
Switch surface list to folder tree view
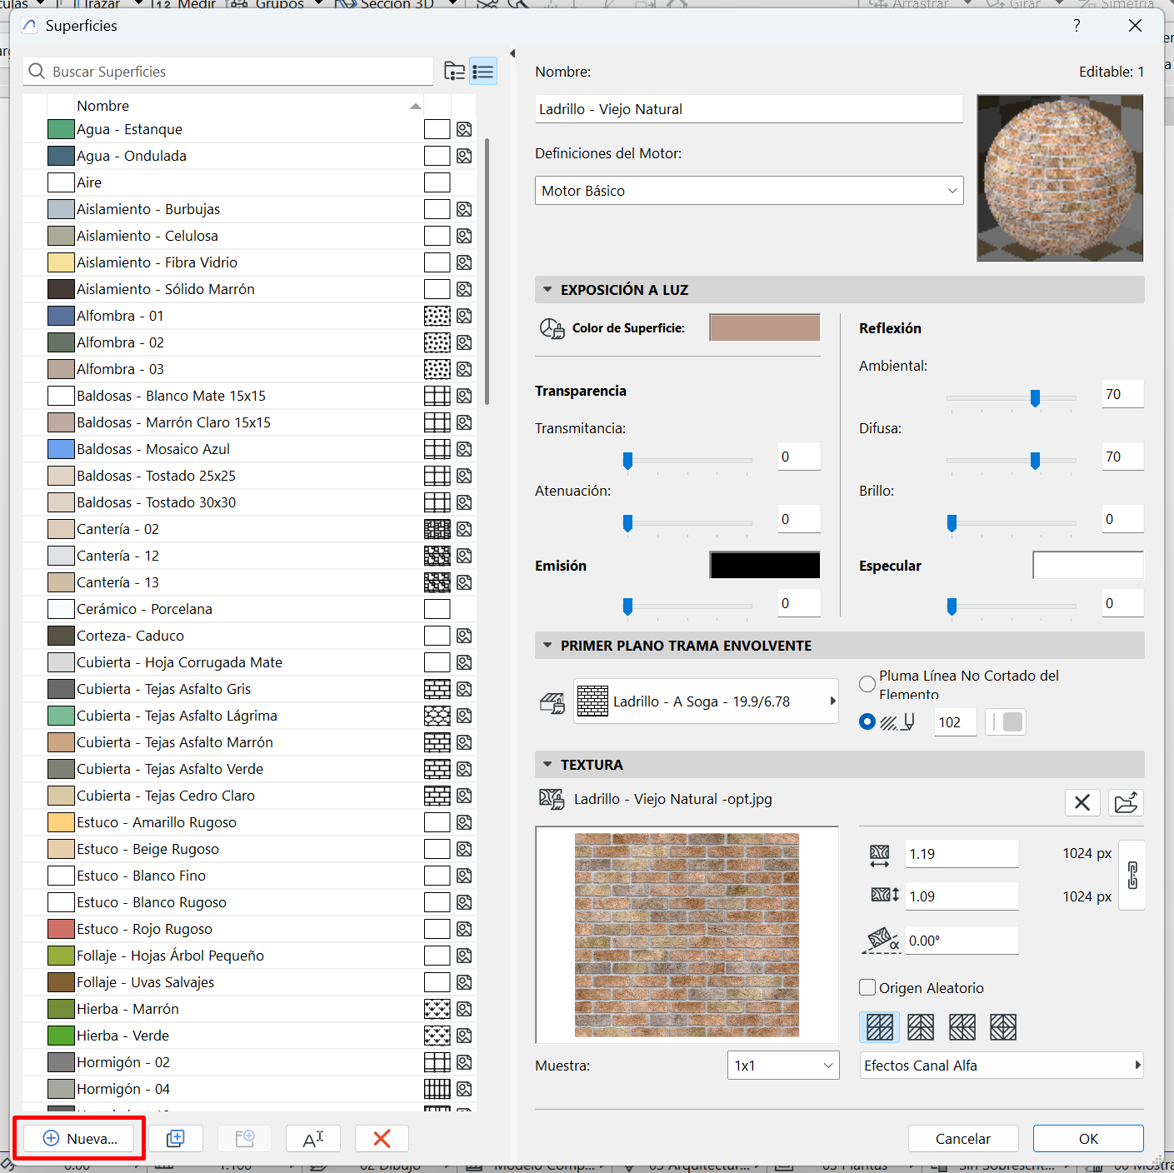[x=454, y=71]
